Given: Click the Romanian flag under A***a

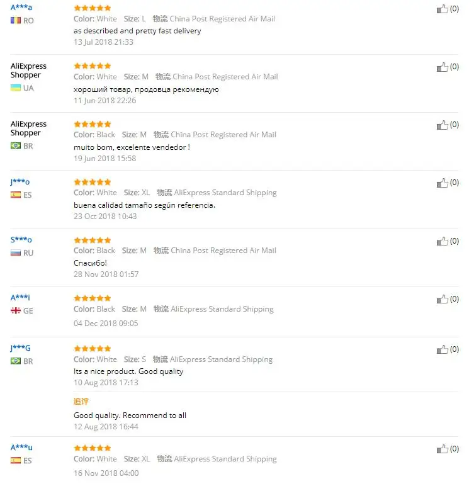Looking at the screenshot, I should pyautogui.click(x=16, y=21).
